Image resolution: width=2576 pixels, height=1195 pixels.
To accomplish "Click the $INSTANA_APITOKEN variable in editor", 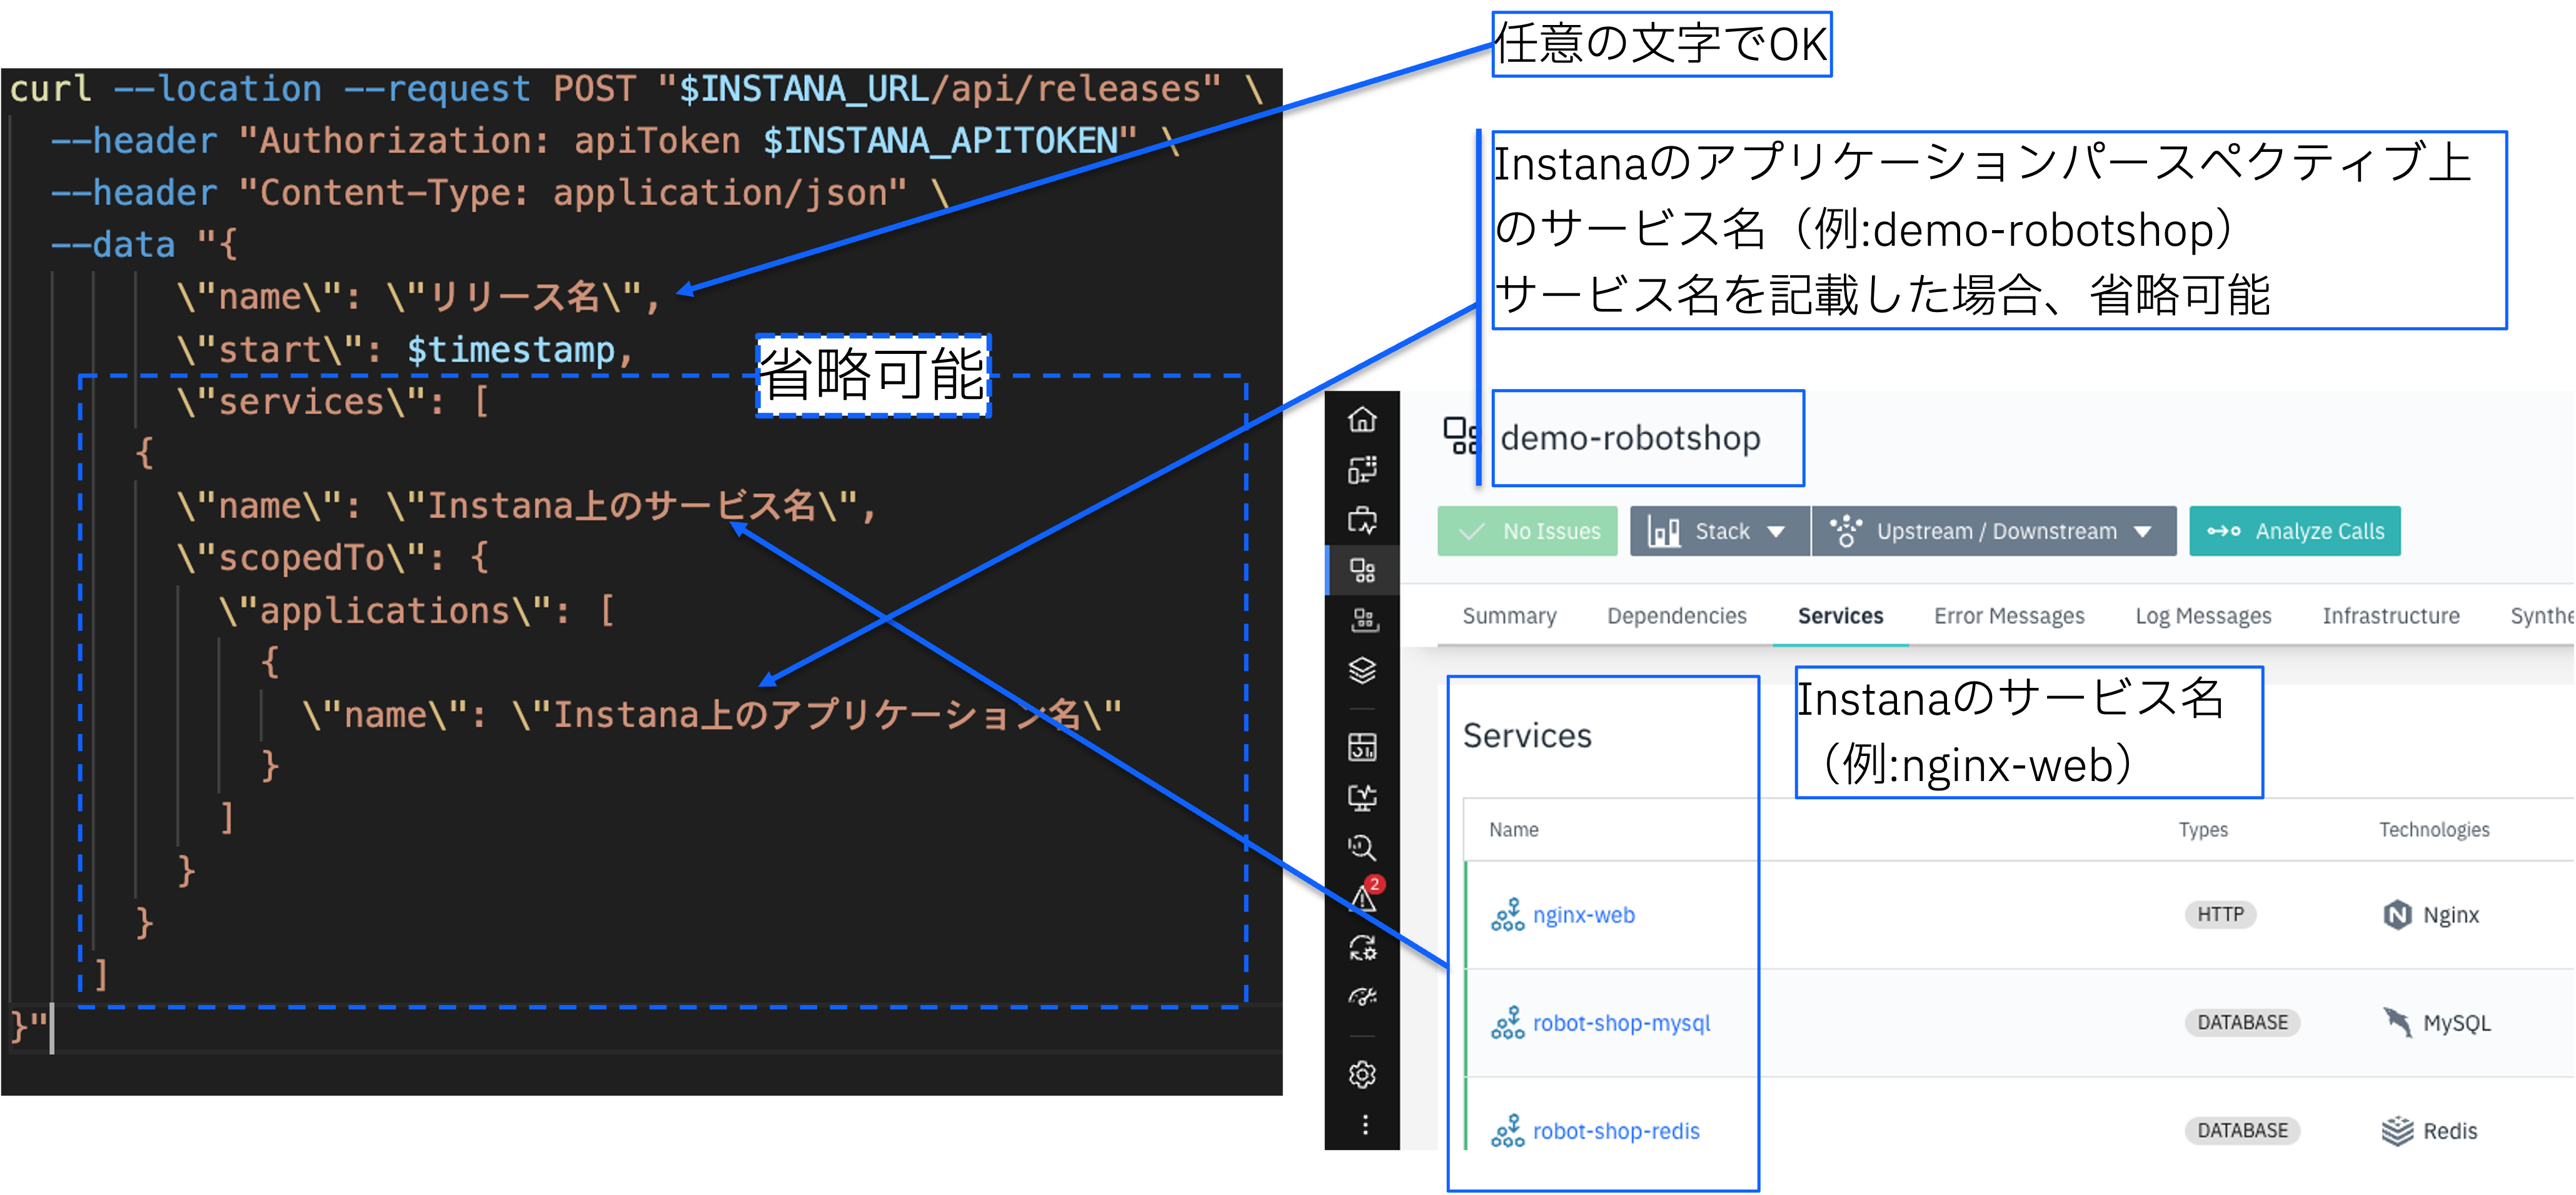I will pyautogui.click(x=940, y=141).
